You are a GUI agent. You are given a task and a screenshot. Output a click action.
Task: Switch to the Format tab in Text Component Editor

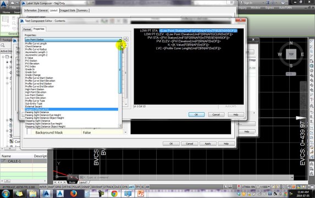(x=27, y=29)
